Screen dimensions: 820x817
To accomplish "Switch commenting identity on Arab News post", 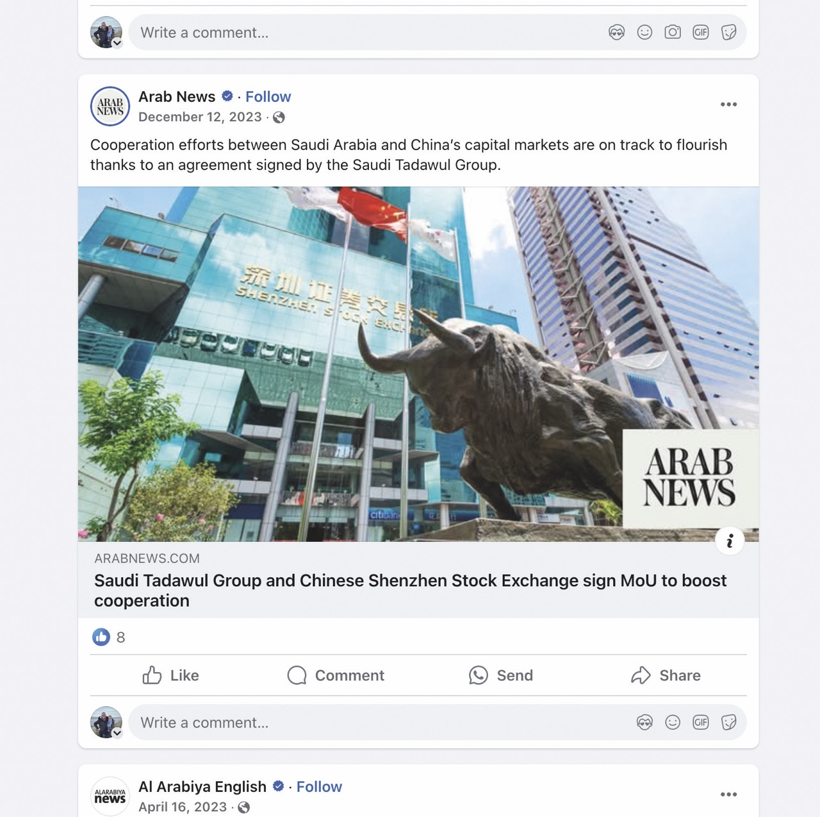I will click(106, 723).
